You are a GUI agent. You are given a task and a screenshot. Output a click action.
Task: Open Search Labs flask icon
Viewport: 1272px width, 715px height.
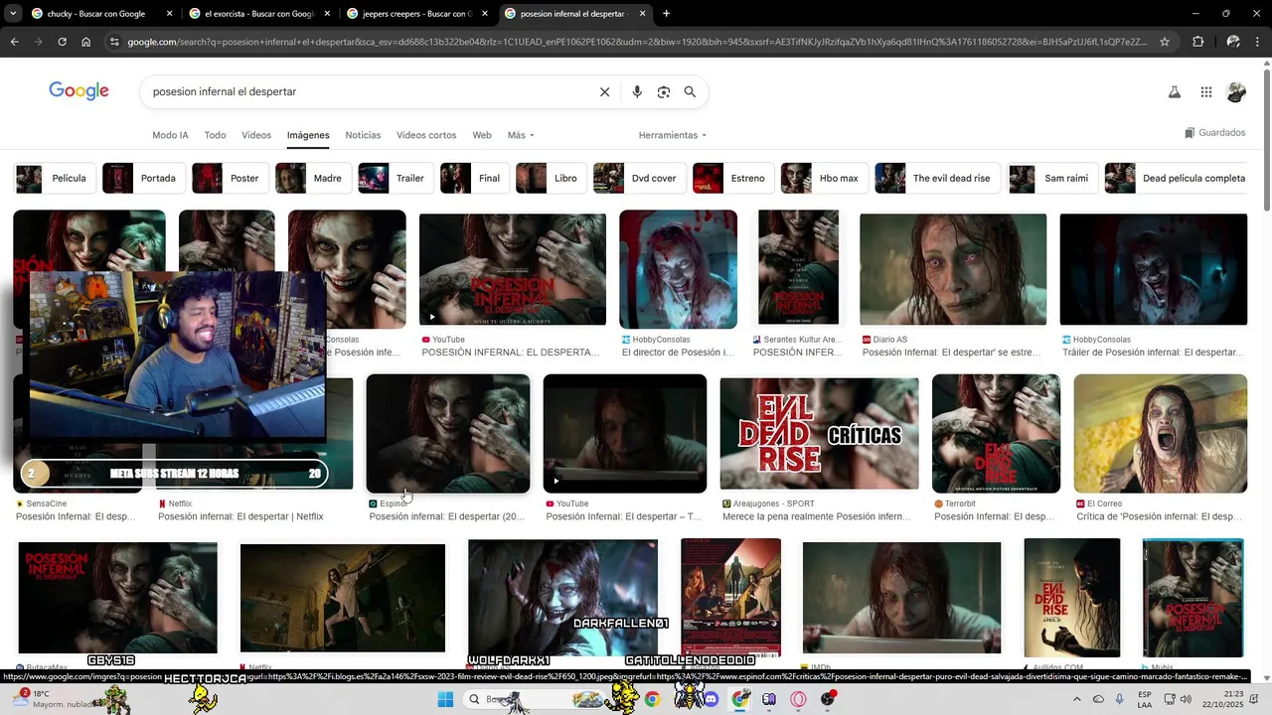[1174, 92]
